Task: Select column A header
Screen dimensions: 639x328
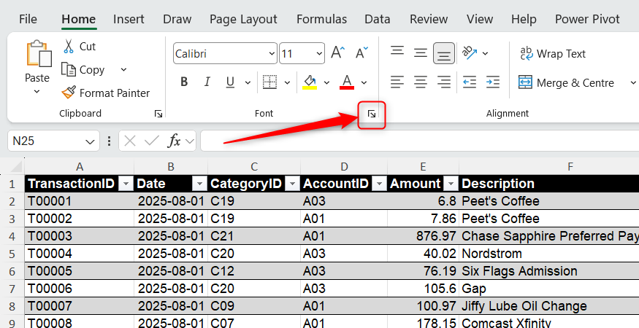Action: point(80,166)
